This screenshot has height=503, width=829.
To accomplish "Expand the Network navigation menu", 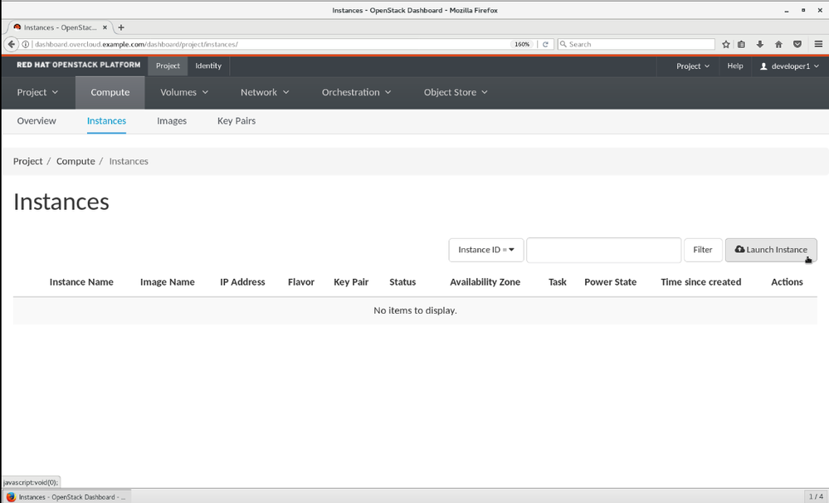I will point(265,92).
